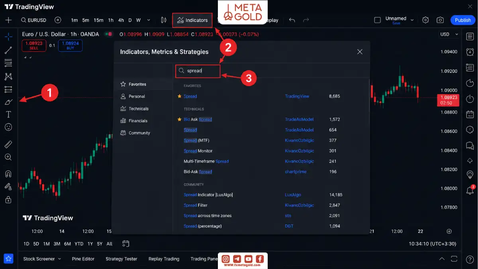Image resolution: width=478 pixels, height=269 pixels.
Task: Open Stock Screener dropdown
Action: [42, 259]
